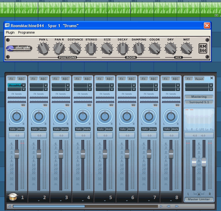The image size is (221, 211).
Task: Open the Programme menu
Action: pos(26,32)
